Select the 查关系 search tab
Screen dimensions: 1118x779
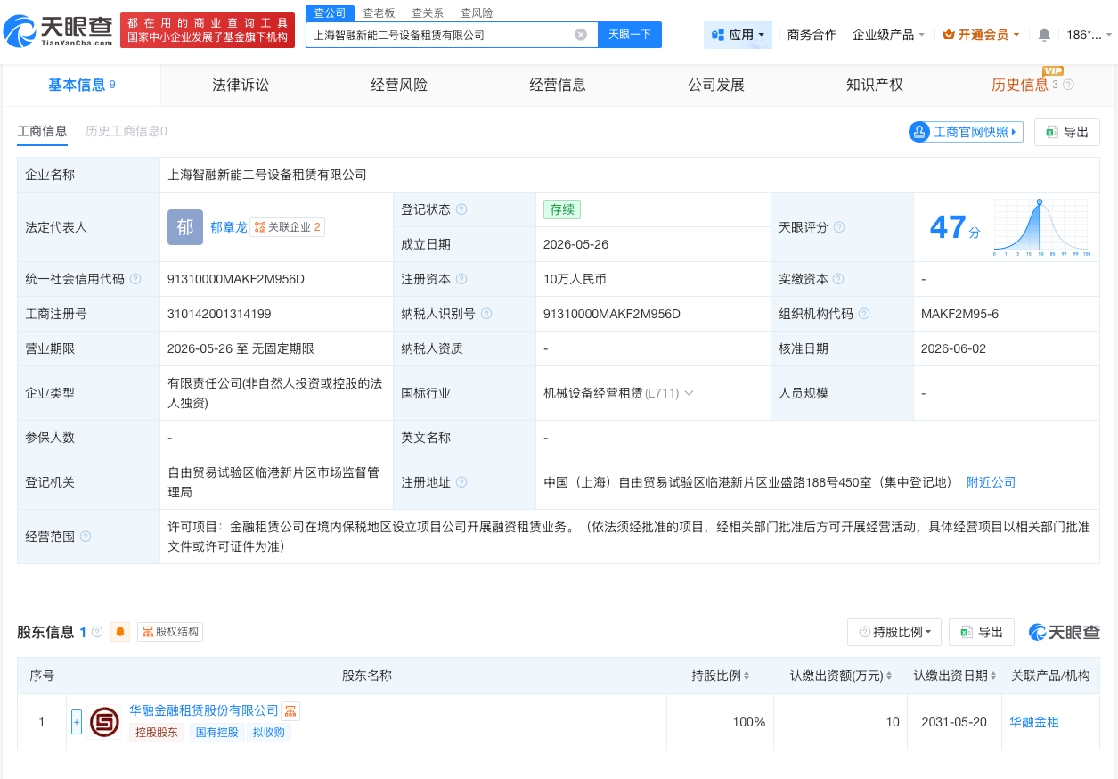click(x=428, y=13)
